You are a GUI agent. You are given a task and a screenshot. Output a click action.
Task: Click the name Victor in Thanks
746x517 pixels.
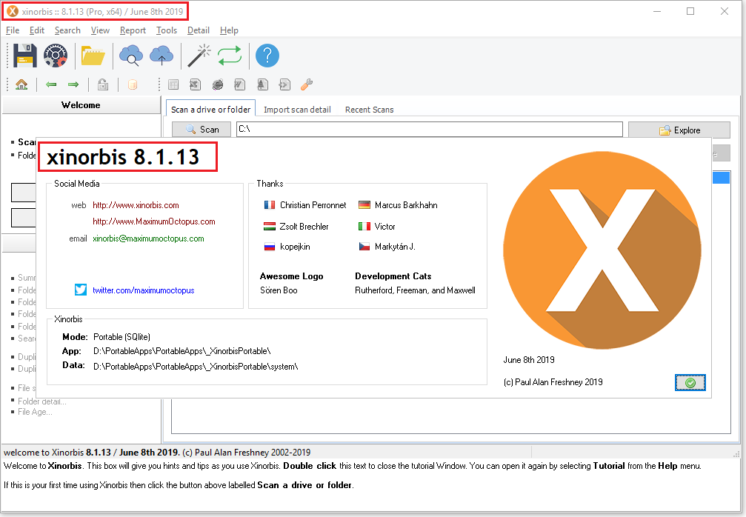384,227
